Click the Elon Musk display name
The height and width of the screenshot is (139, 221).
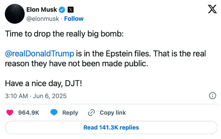click(42, 10)
